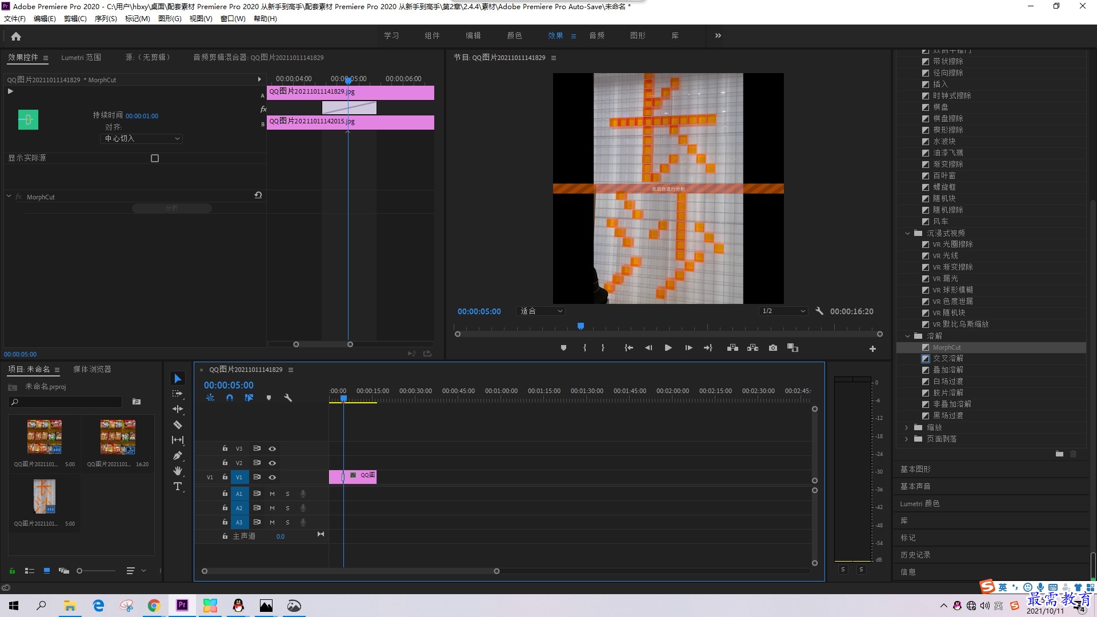
Task: Select the 交叉溶解 transition
Action: 948,359
